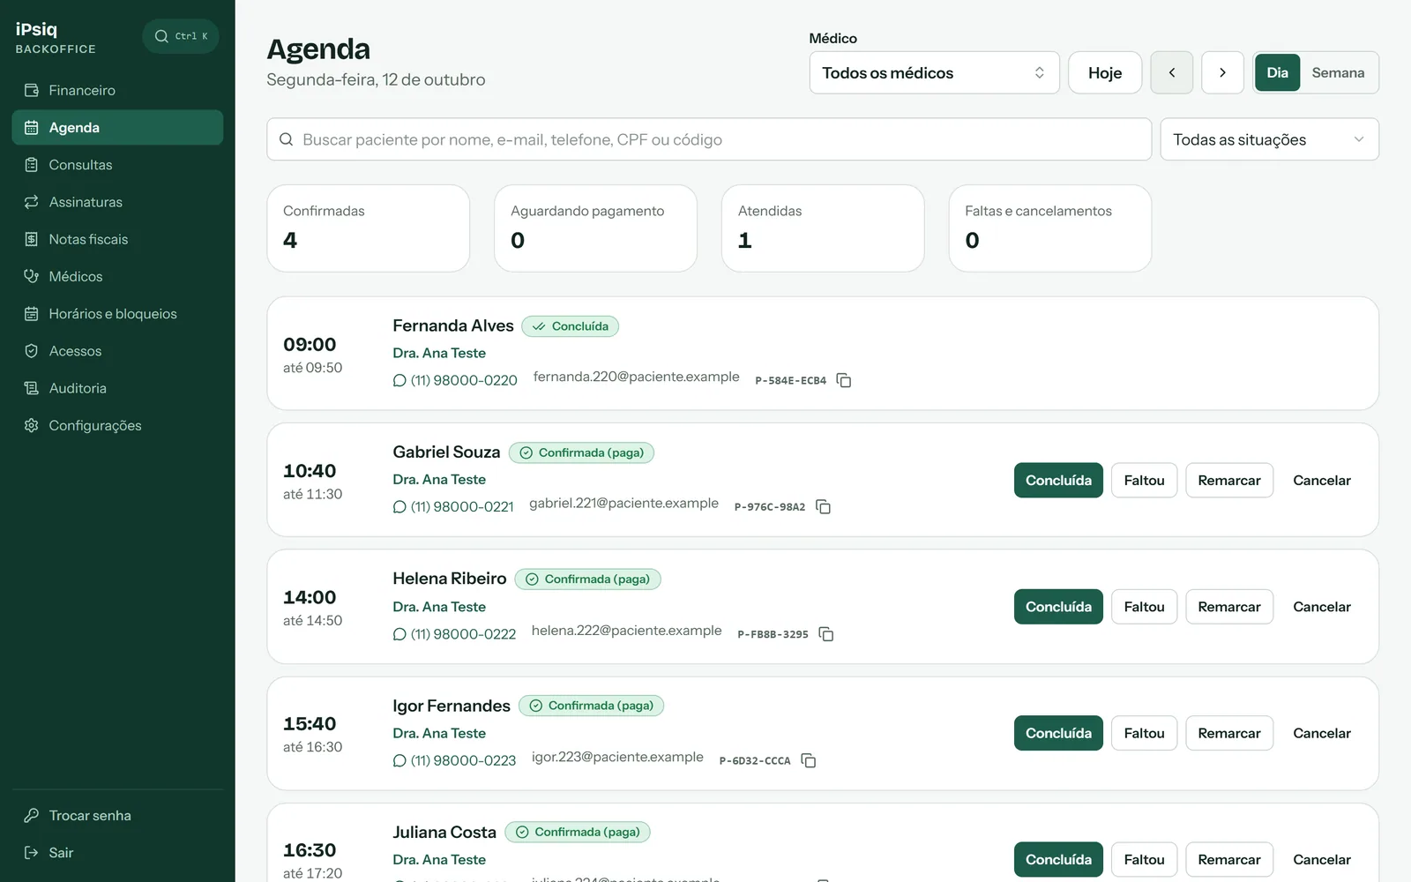Viewport: 1411px width, 882px height.
Task: Mark Gabriel Souza appointment as Concluída
Action: tap(1058, 480)
